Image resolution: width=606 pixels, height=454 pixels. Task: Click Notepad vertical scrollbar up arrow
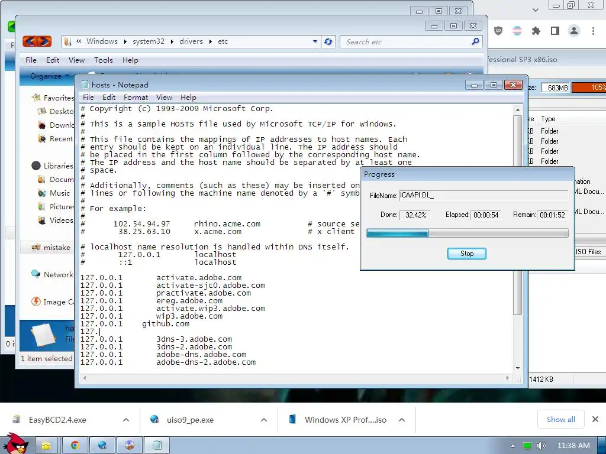[518, 110]
